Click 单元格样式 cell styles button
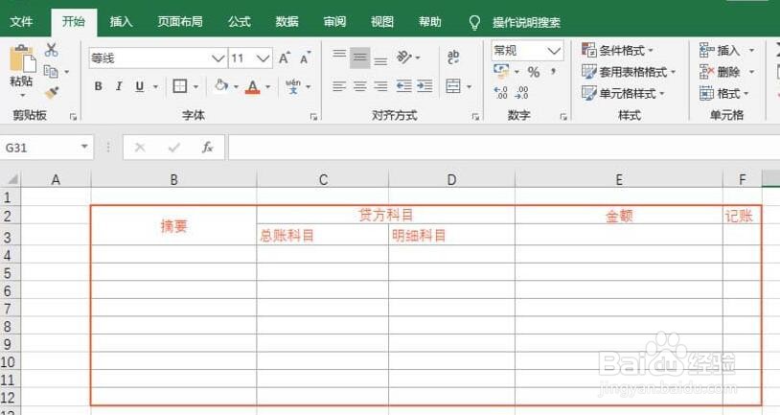This screenshot has height=415, width=780. click(x=623, y=93)
